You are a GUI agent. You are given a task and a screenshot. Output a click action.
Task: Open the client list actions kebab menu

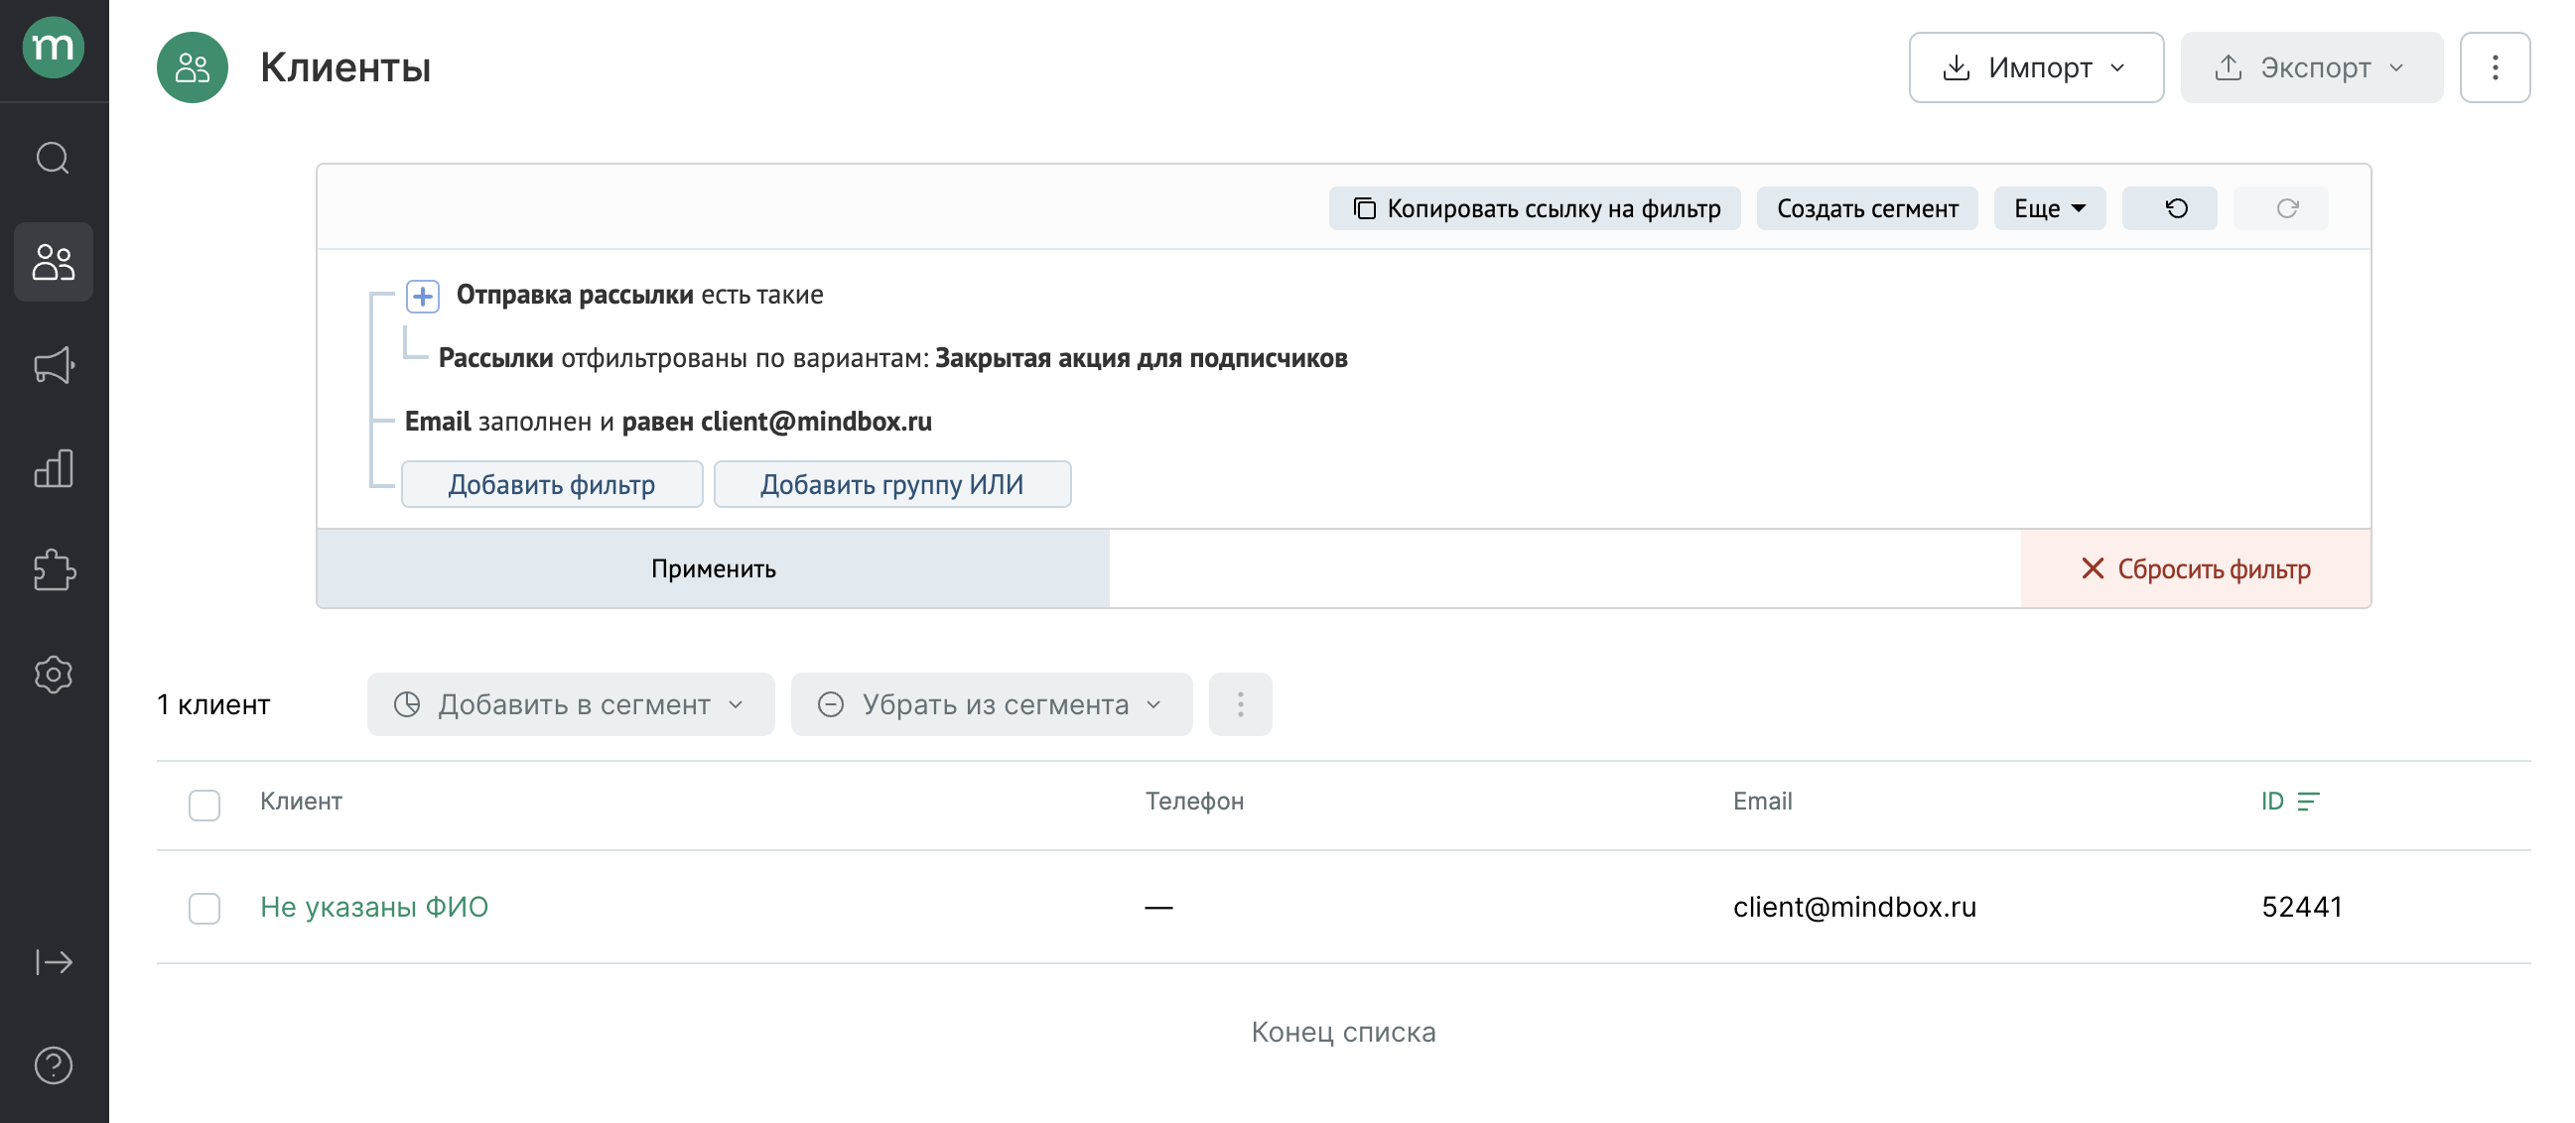tap(1240, 704)
